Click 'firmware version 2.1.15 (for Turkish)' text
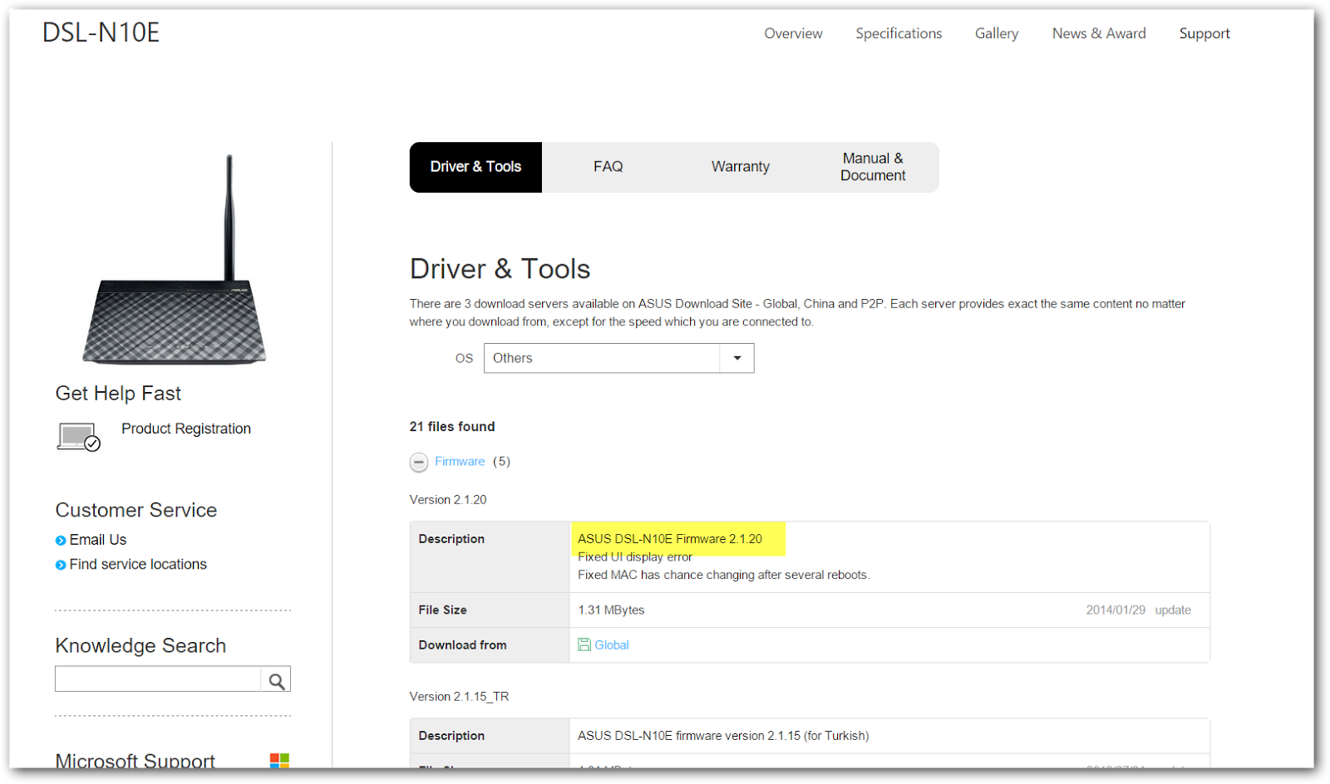 pyautogui.click(x=772, y=736)
